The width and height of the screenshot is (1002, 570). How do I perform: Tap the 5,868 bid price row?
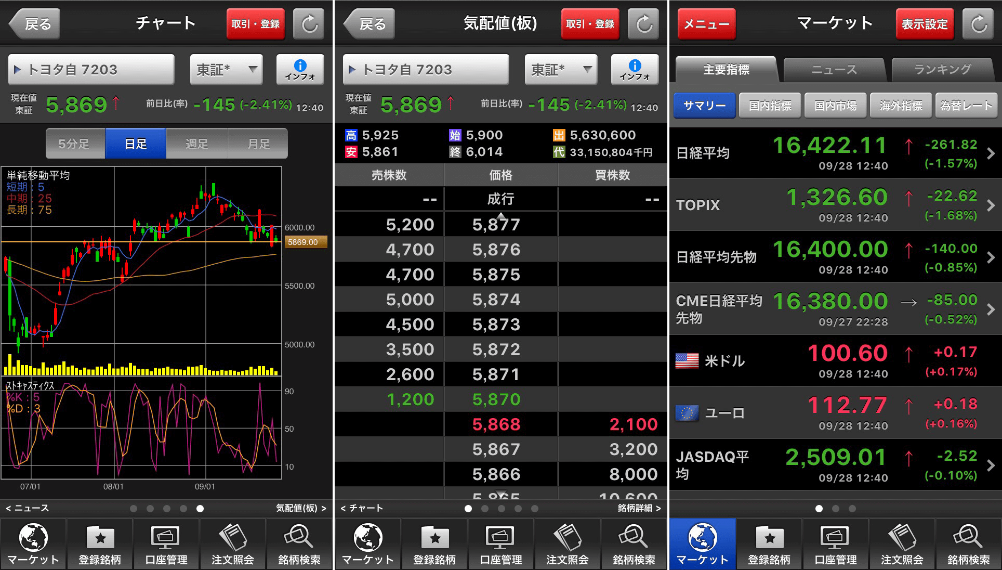(496, 424)
